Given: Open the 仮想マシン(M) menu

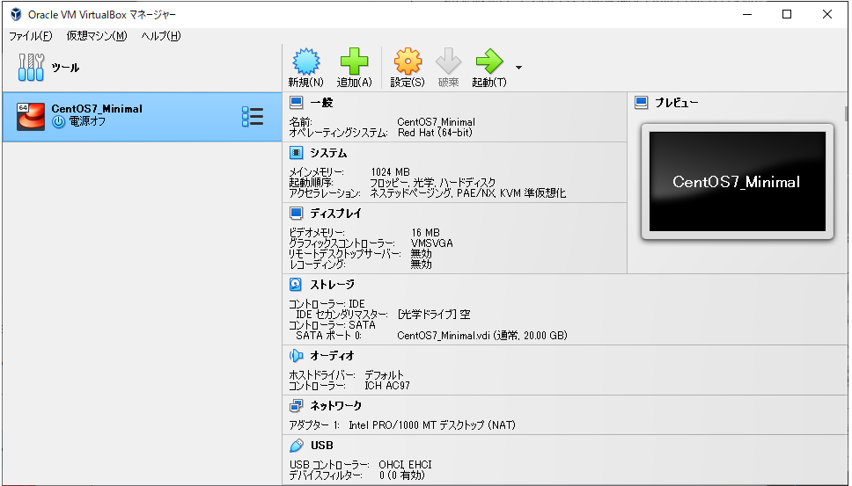Looking at the screenshot, I should 97,36.
